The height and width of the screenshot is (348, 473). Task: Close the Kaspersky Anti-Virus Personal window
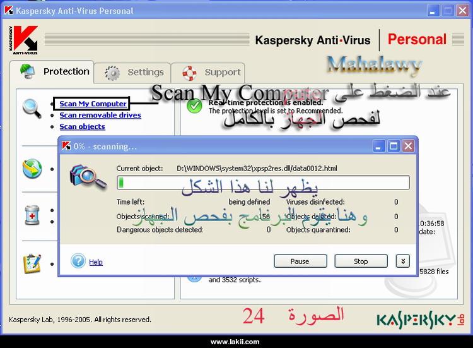462,11
